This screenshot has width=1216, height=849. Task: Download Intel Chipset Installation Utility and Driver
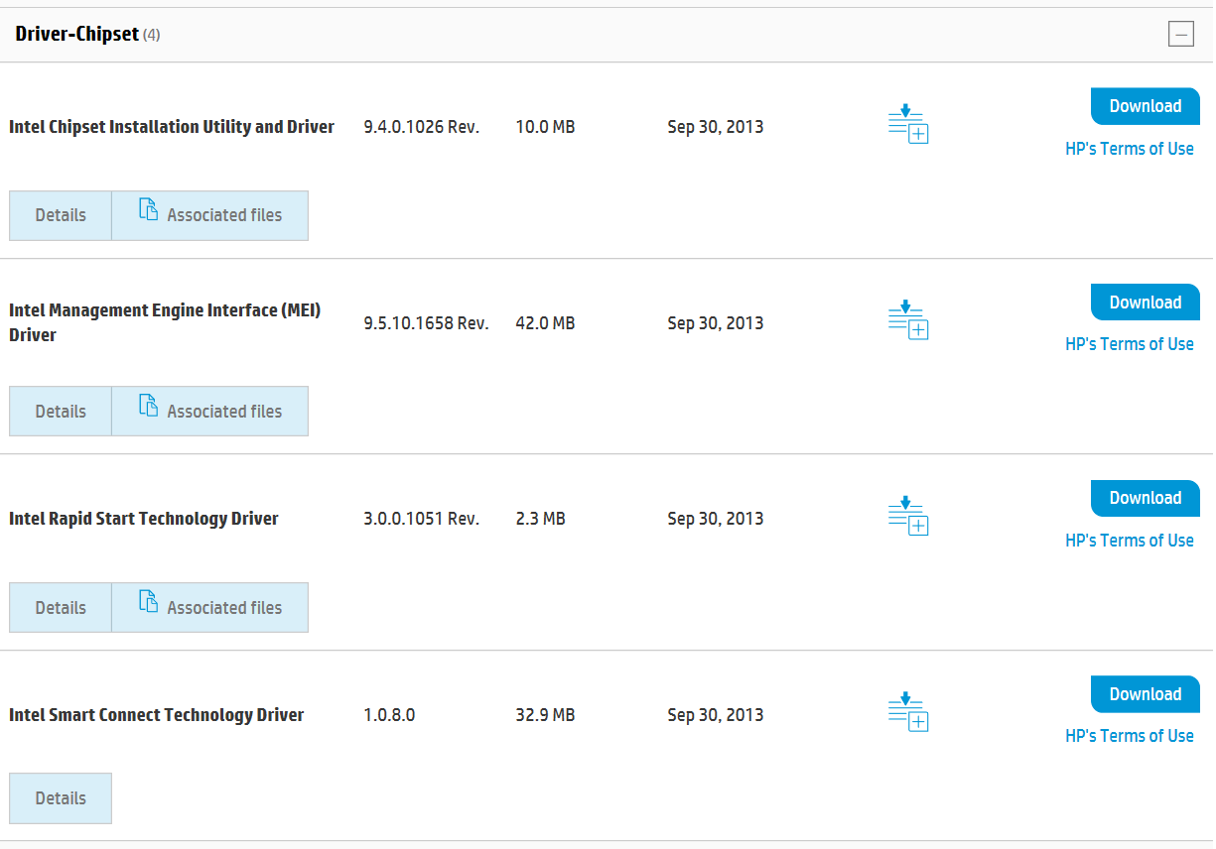1145,106
